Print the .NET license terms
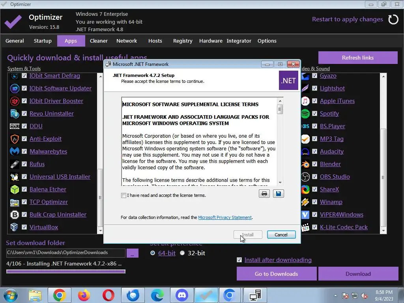This screenshot has height=303, width=404. (x=264, y=194)
